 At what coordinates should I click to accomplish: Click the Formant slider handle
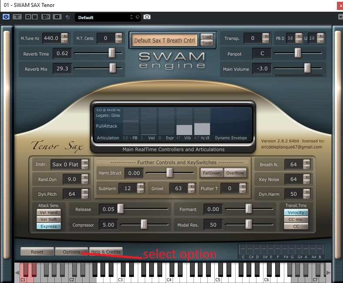point(249,208)
